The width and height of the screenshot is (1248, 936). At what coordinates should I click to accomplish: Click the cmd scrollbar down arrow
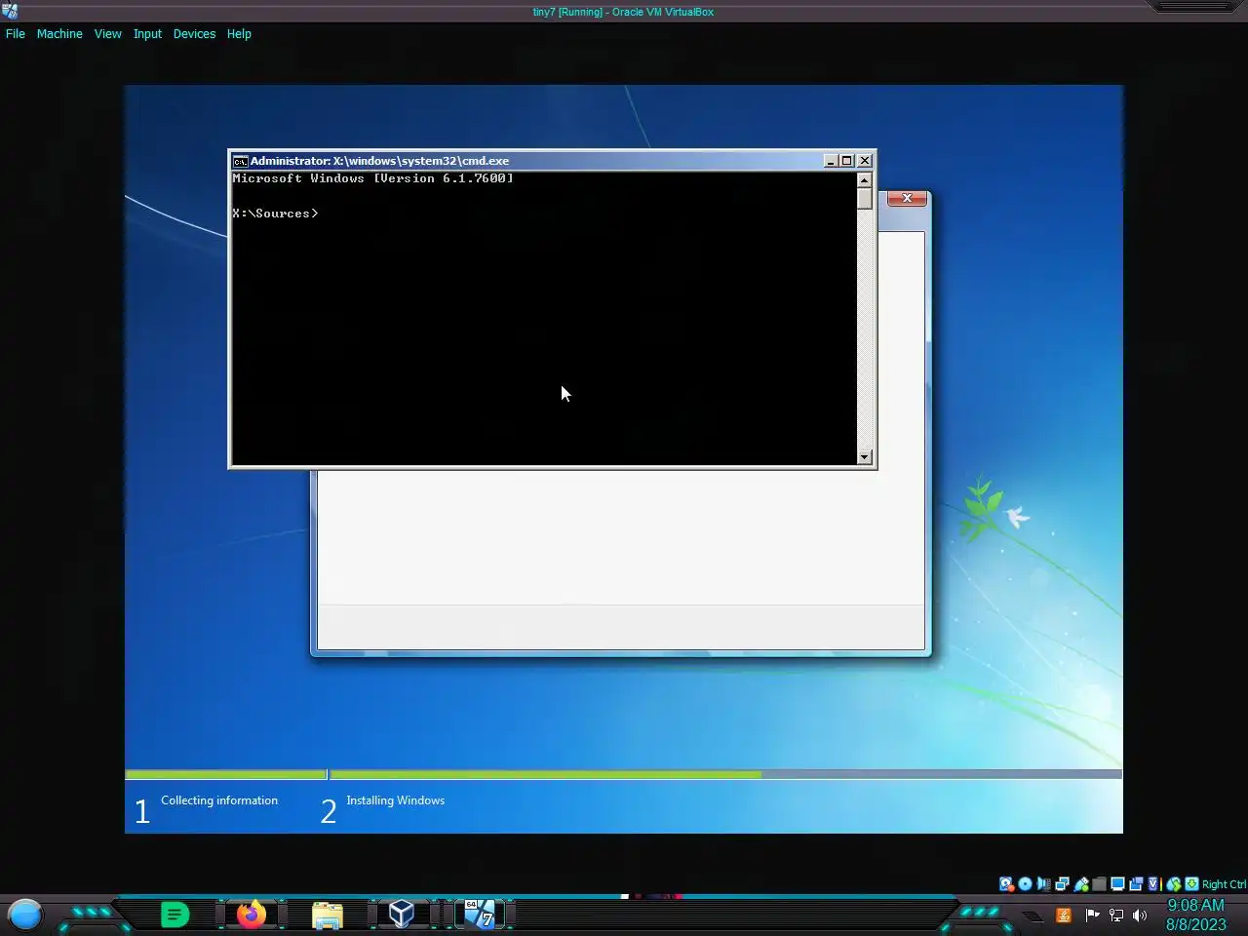coord(864,457)
